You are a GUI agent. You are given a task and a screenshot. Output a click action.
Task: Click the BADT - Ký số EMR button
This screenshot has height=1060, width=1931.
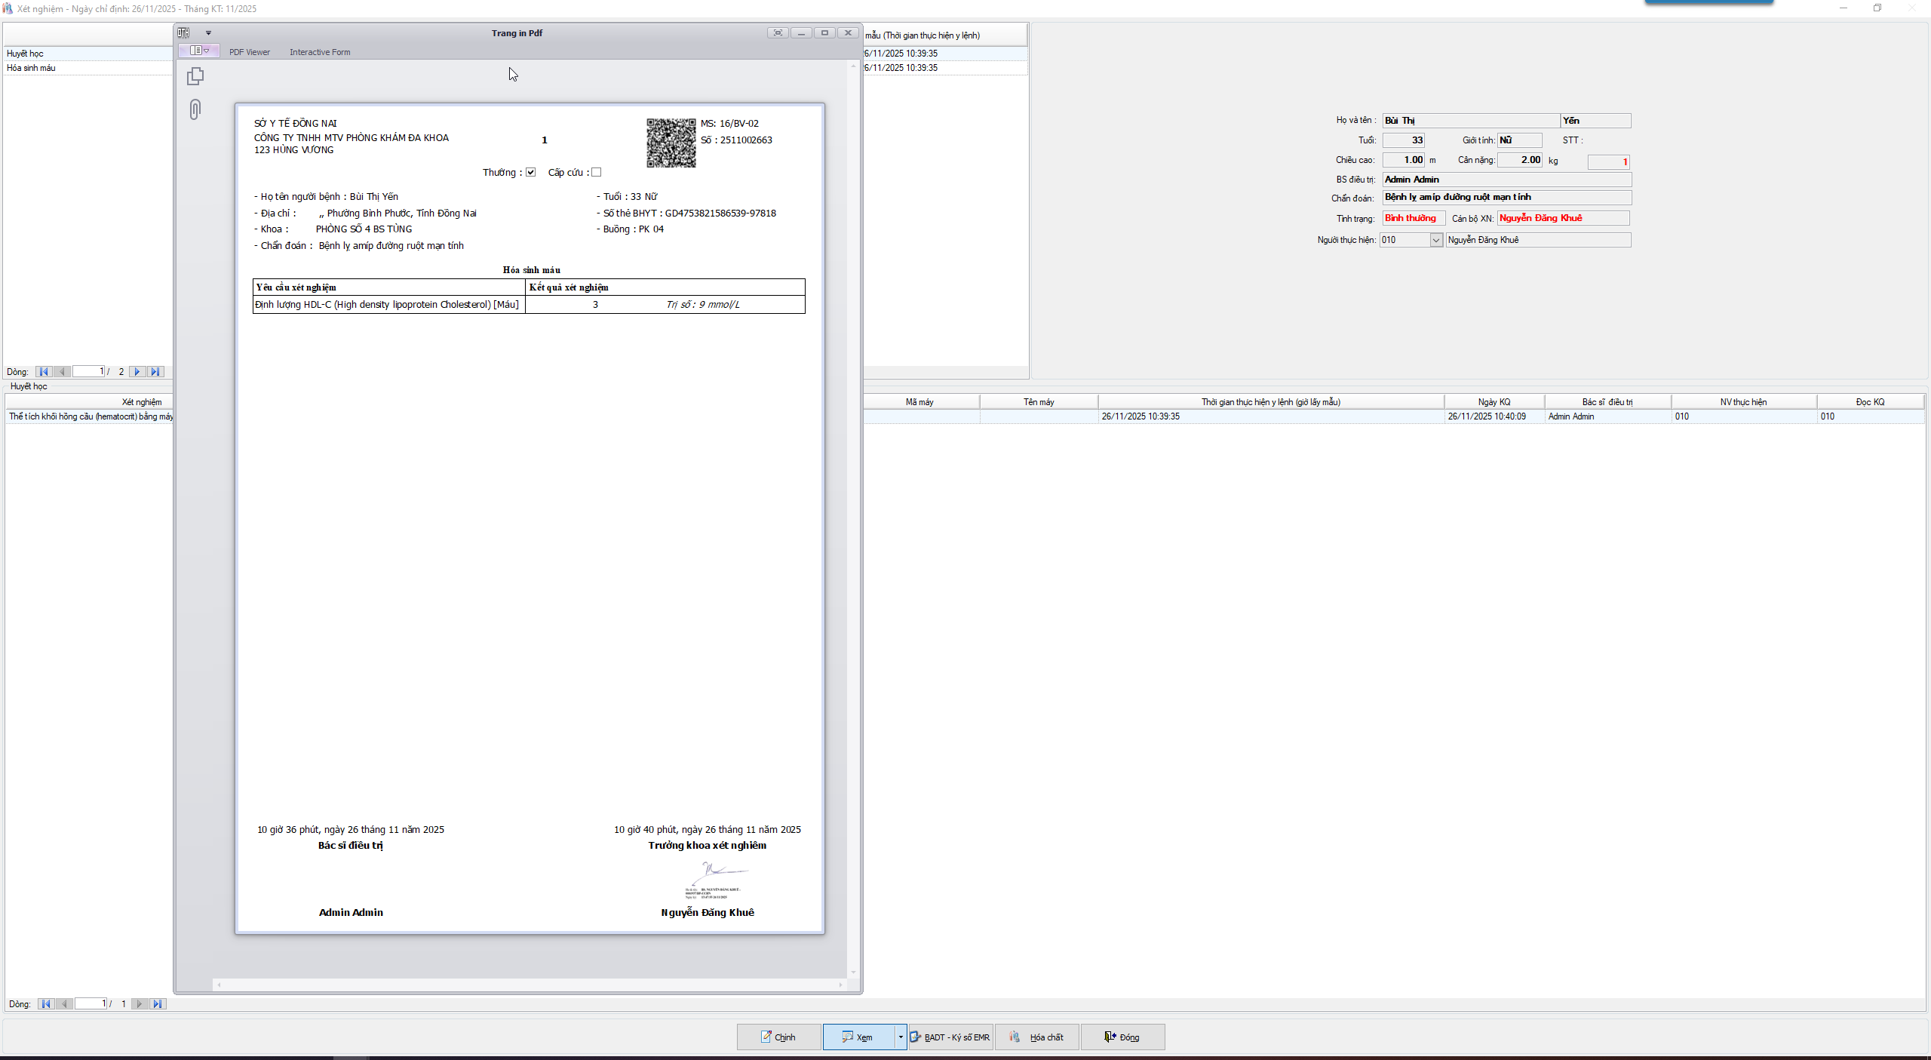(950, 1037)
